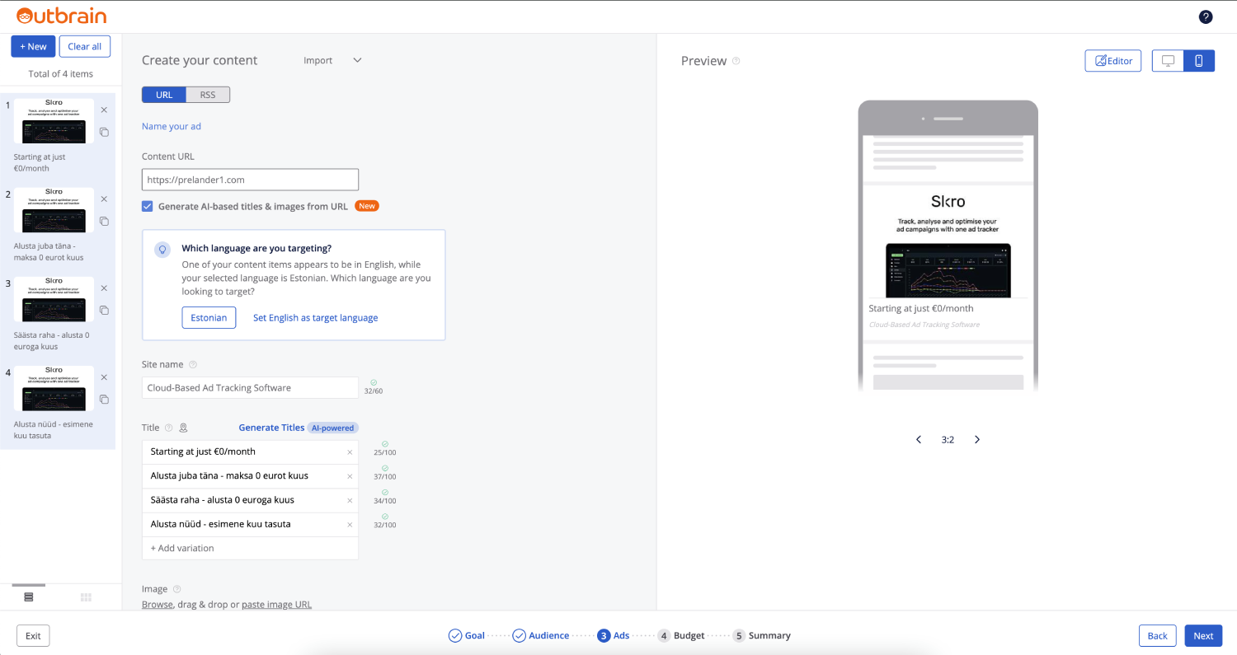Select the URL toggle option
Viewport: 1237px width, 655px height.
pos(164,95)
